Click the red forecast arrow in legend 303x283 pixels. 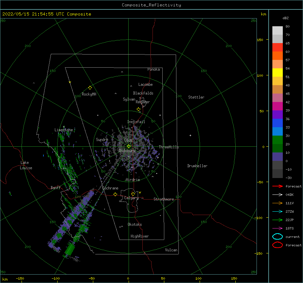coord(277,186)
